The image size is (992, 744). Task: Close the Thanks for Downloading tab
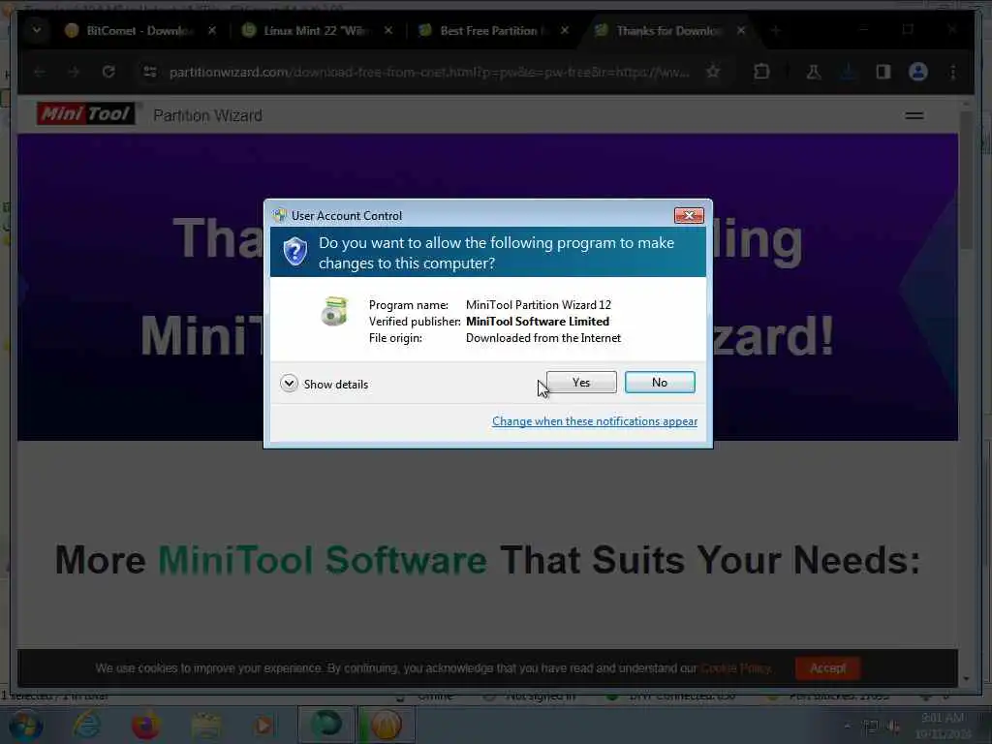(x=741, y=30)
